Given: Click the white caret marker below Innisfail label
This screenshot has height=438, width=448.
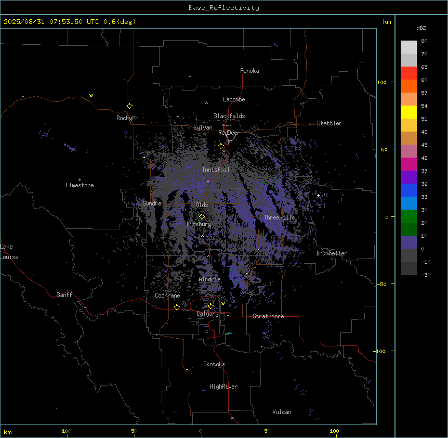Looking at the screenshot, I should (x=208, y=182).
